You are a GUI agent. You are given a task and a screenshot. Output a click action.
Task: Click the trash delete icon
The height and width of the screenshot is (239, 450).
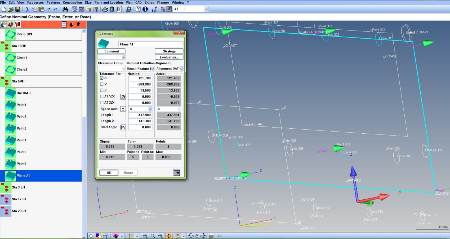click(x=112, y=9)
